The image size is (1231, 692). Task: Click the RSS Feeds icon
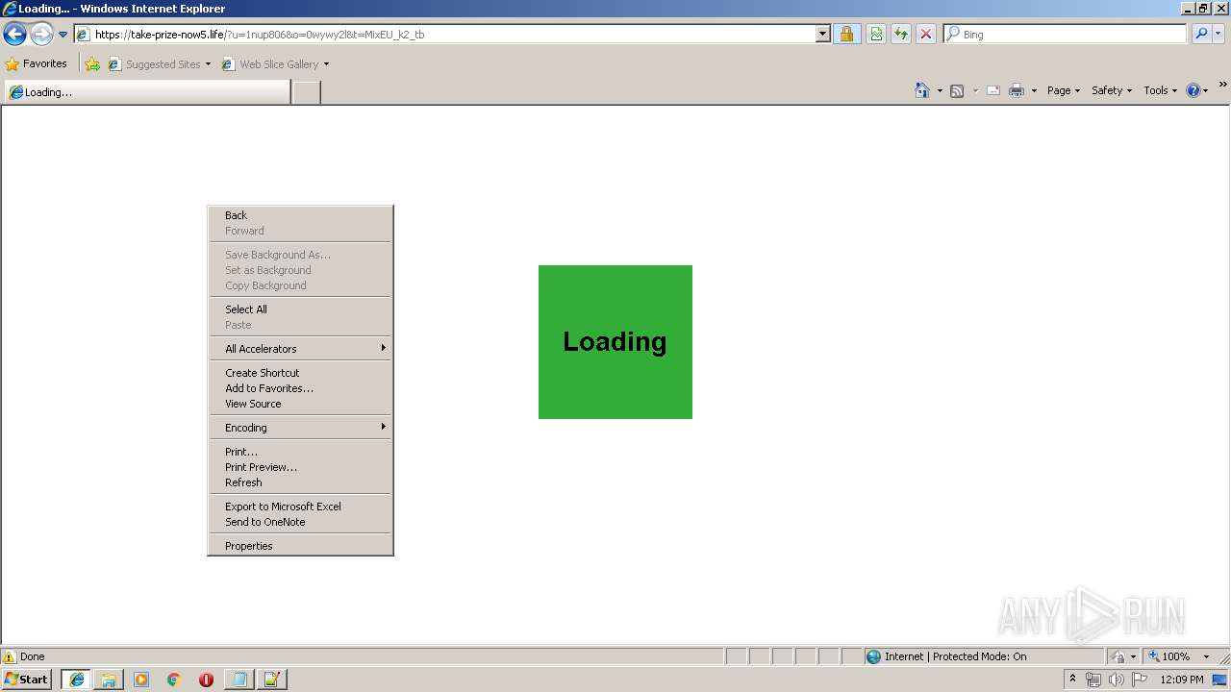click(x=957, y=90)
